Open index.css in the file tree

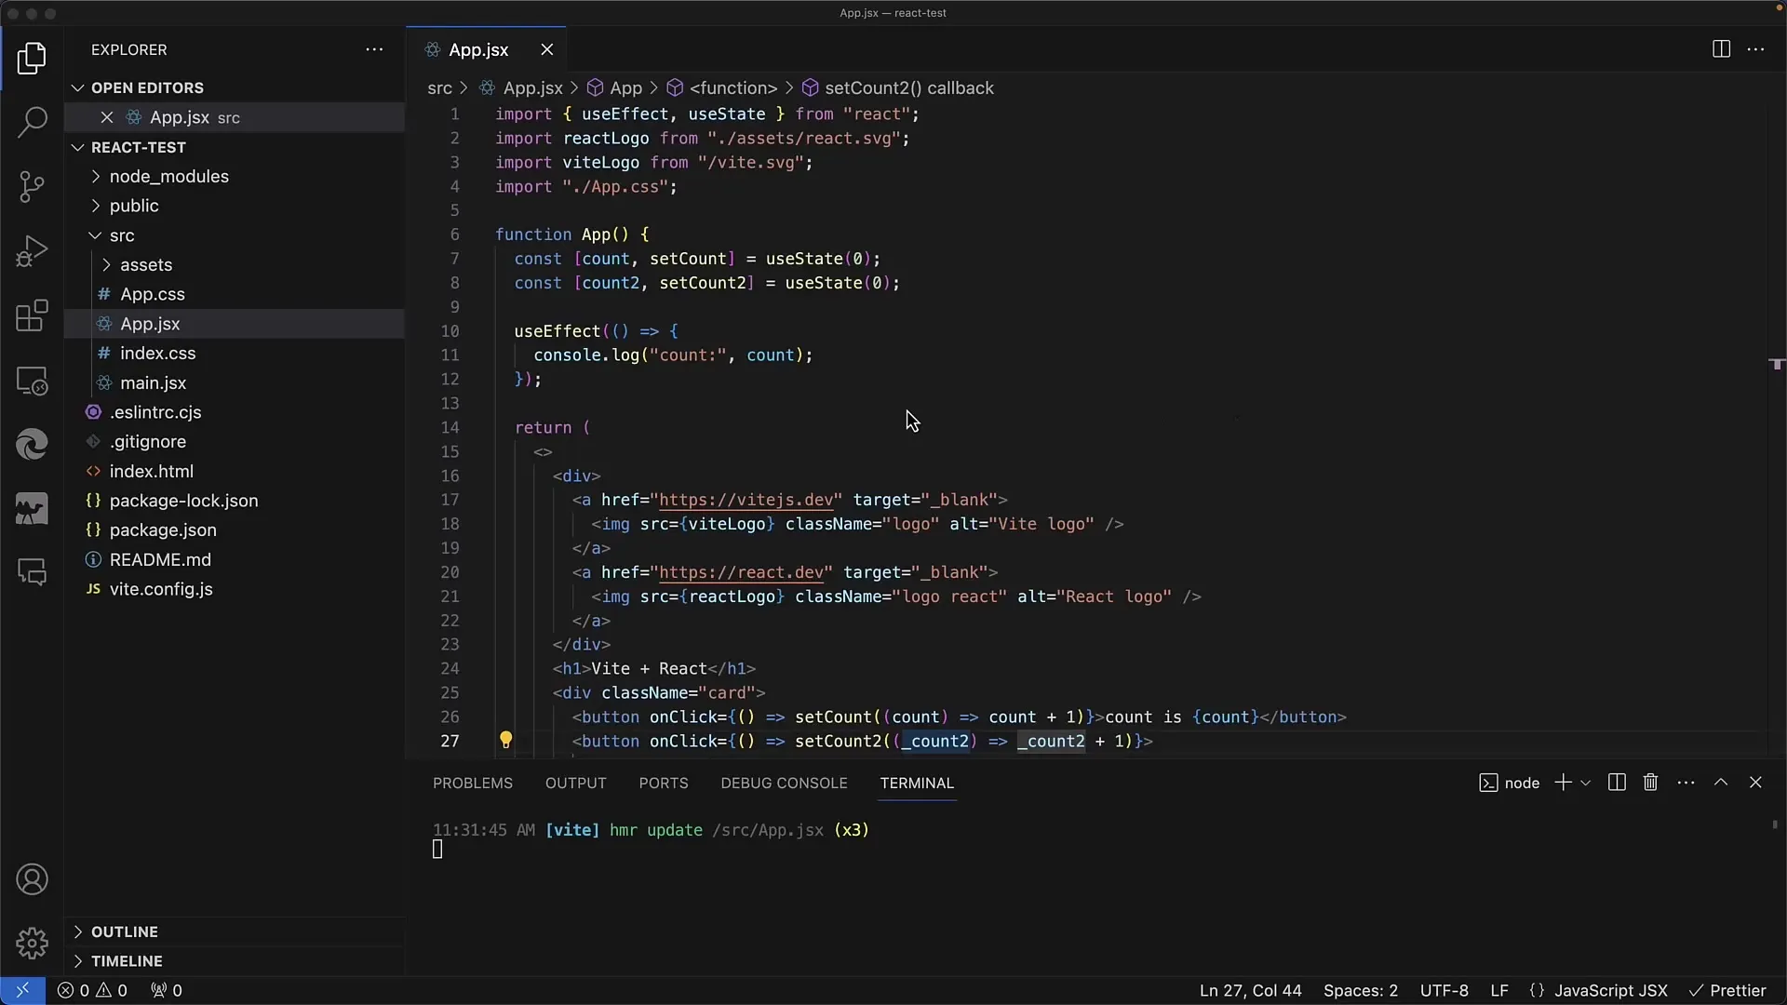point(235,353)
